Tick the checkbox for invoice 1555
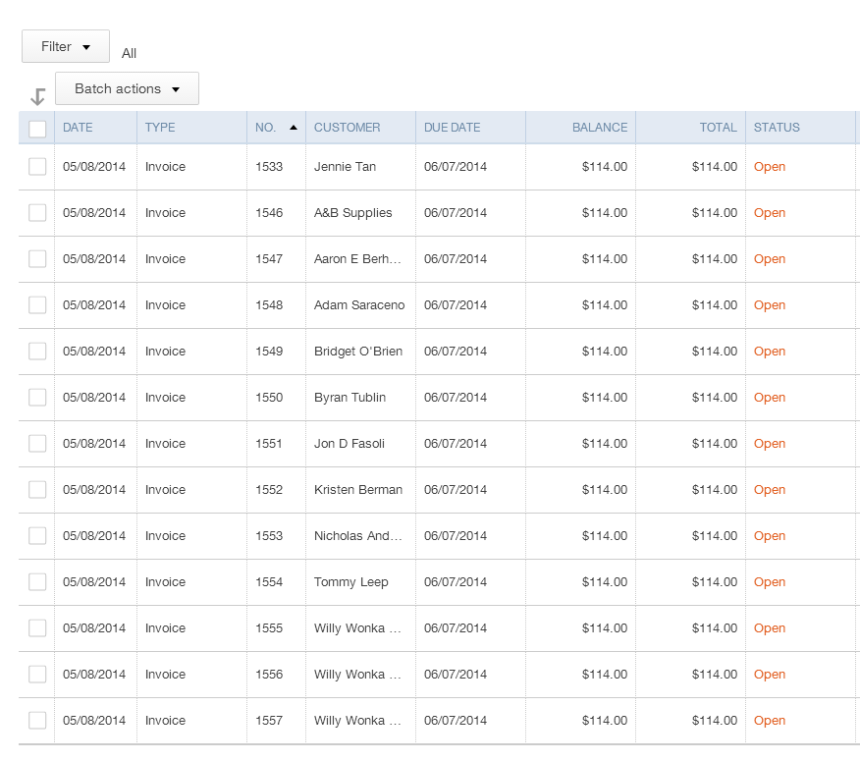The width and height of the screenshot is (860, 761). click(x=37, y=627)
